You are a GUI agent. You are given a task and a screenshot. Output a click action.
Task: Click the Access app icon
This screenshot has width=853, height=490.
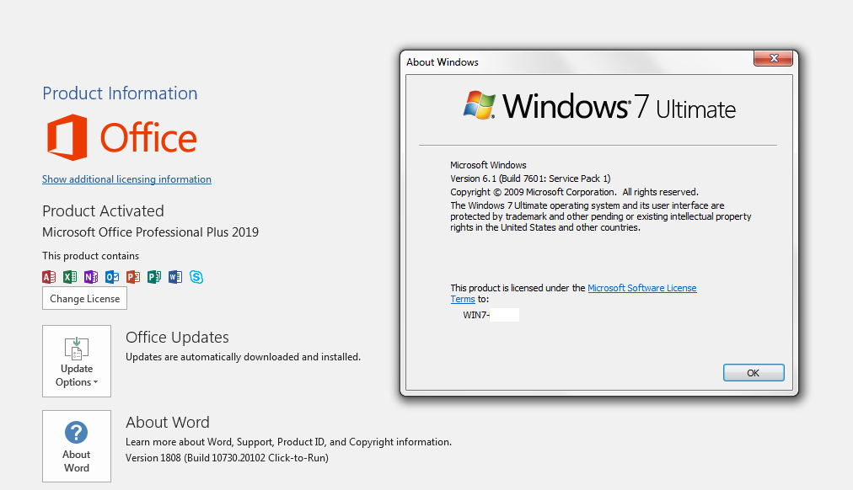point(49,277)
